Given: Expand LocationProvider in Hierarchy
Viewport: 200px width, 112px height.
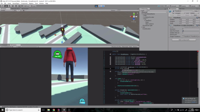Looking at the screenshot, I should 143,17.
